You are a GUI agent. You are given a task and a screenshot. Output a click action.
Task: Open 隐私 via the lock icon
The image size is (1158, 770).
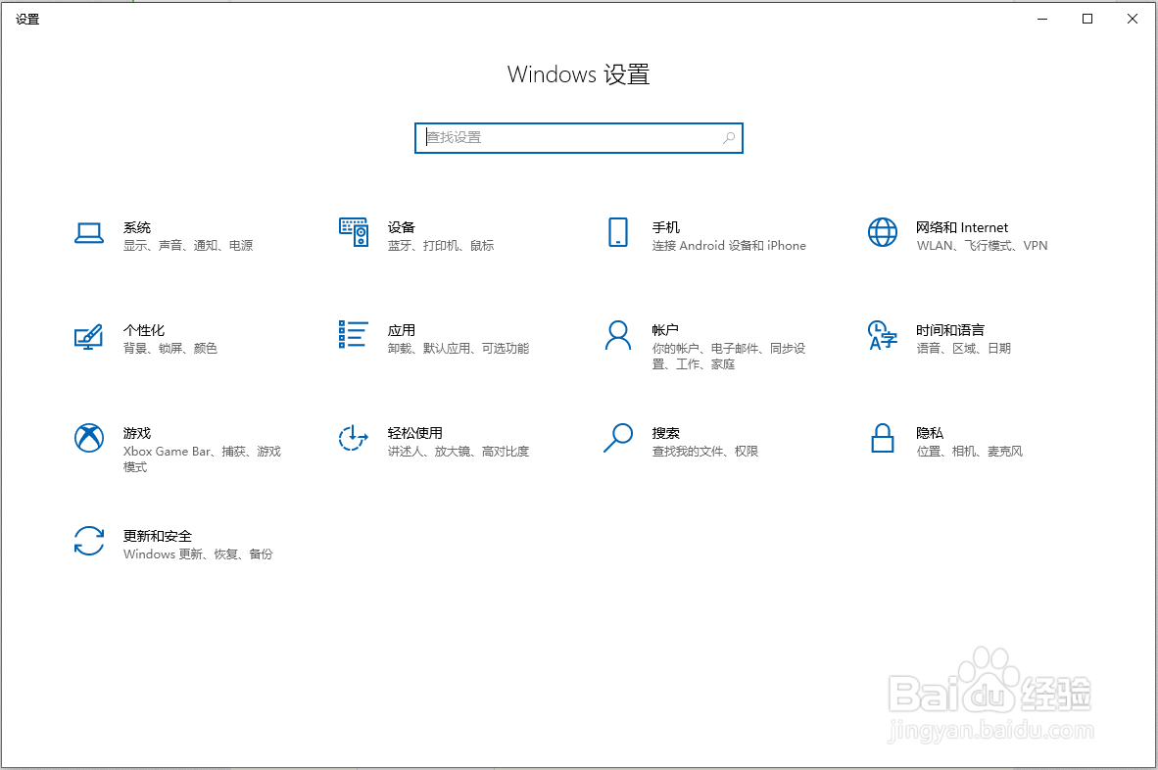tap(882, 439)
